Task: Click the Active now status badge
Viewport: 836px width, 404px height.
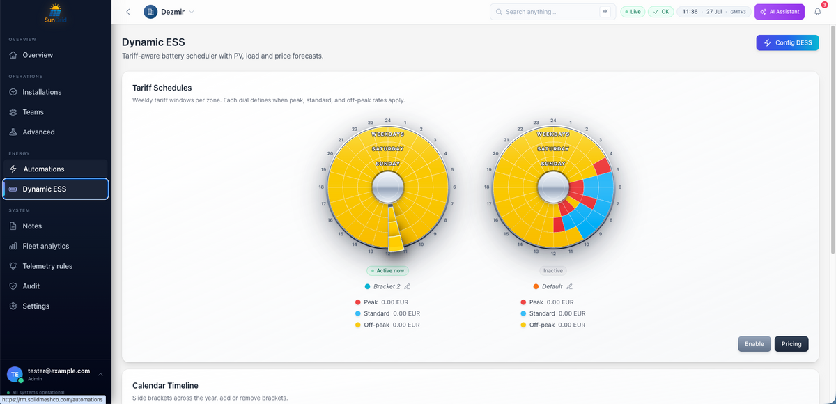Action: click(387, 270)
